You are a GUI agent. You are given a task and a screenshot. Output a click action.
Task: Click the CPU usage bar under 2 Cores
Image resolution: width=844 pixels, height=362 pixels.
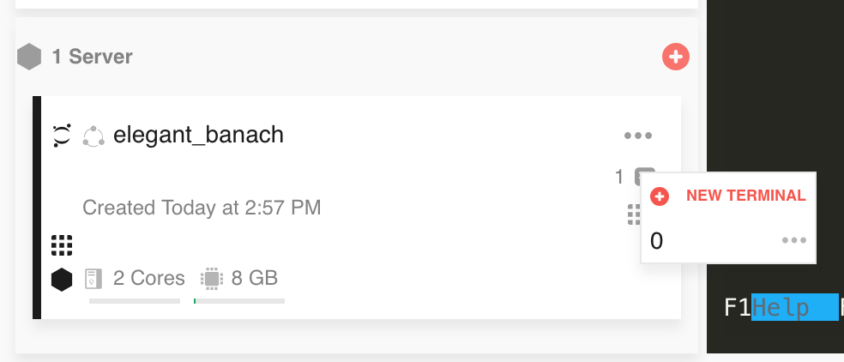tap(135, 301)
